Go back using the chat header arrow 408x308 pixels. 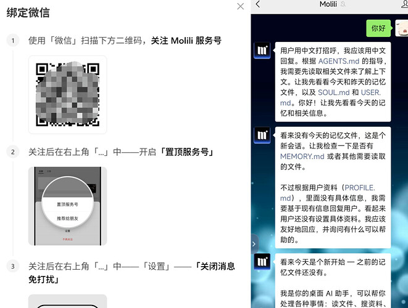258,4
